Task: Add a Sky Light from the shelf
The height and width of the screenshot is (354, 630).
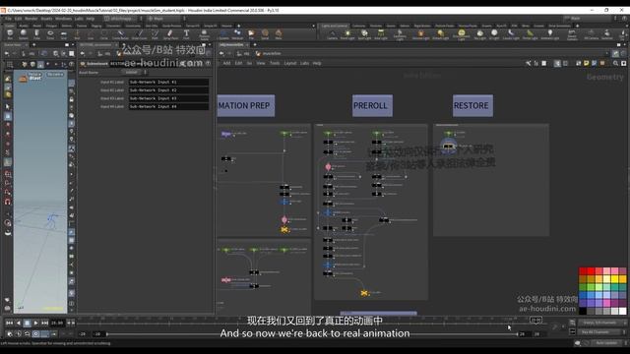Action: 479,35
